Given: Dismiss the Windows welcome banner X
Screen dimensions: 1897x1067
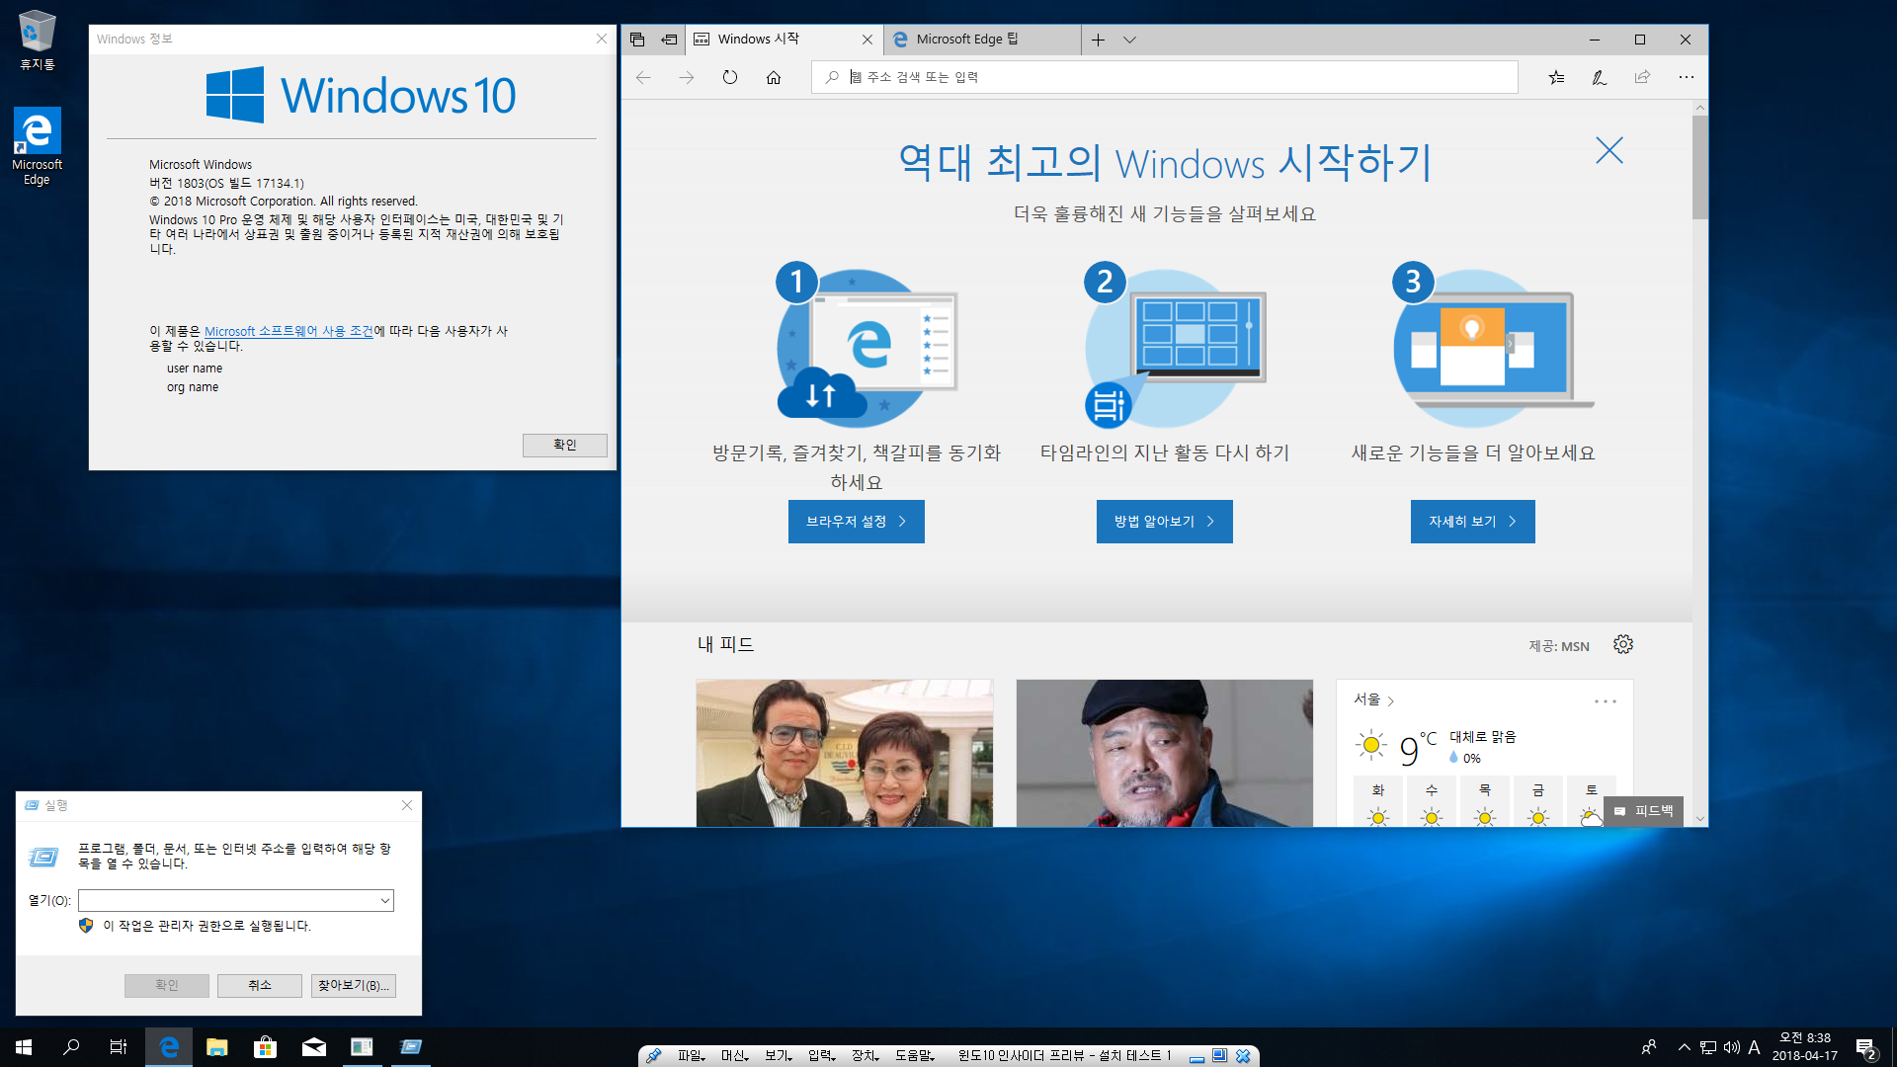Looking at the screenshot, I should (1609, 150).
